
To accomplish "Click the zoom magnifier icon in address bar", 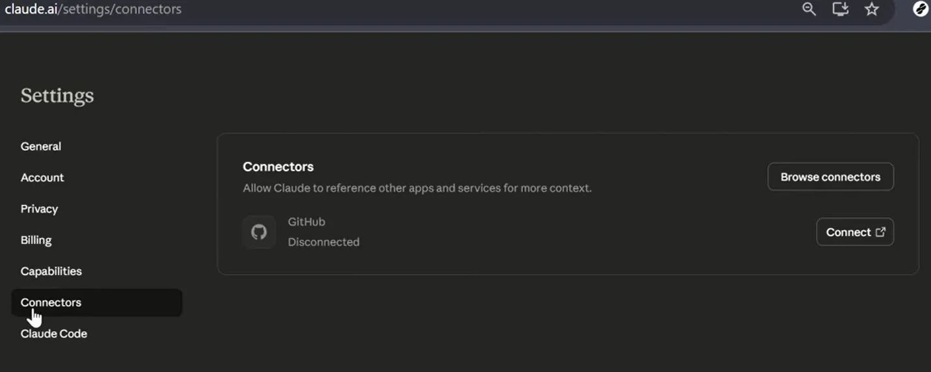I will pyautogui.click(x=809, y=9).
